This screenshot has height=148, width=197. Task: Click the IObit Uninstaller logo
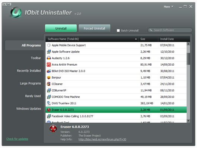(16, 12)
